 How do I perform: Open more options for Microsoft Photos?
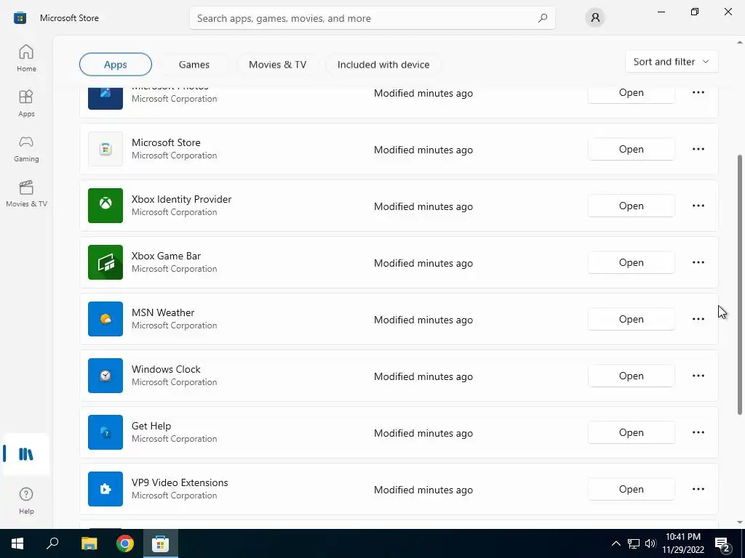tap(698, 92)
